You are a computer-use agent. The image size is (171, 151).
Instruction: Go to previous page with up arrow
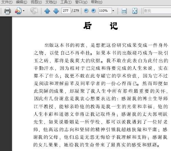pos(47,11)
